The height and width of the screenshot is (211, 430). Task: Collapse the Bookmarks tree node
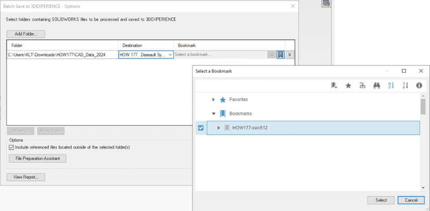pyautogui.click(x=213, y=114)
